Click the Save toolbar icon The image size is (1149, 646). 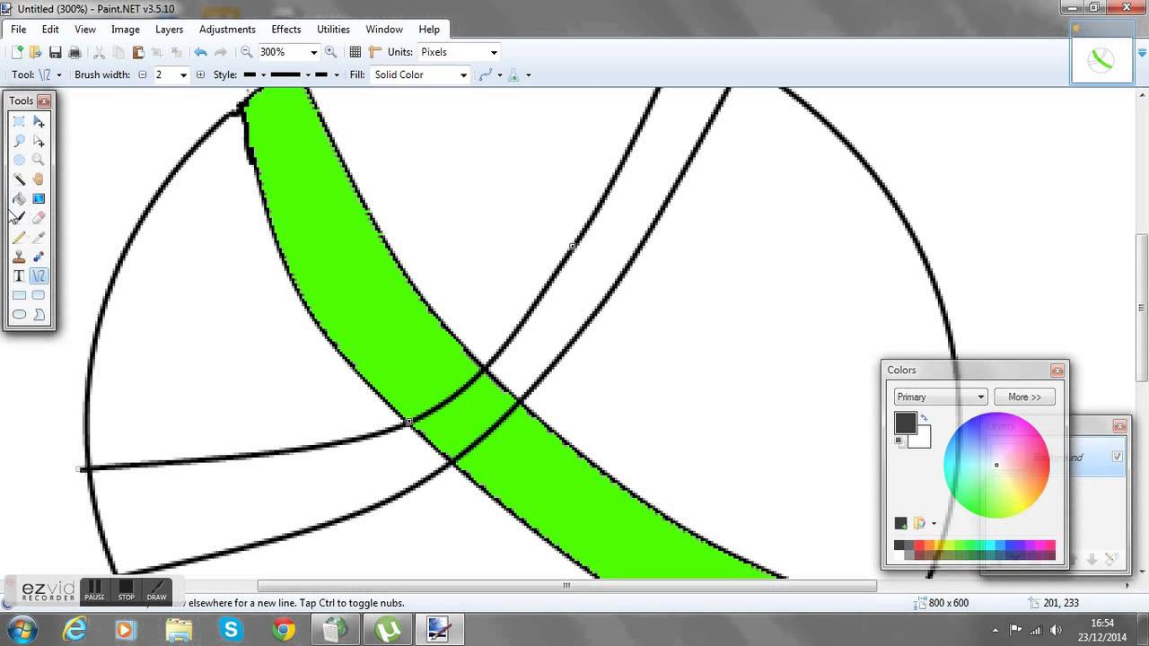click(x=56, y=52)
